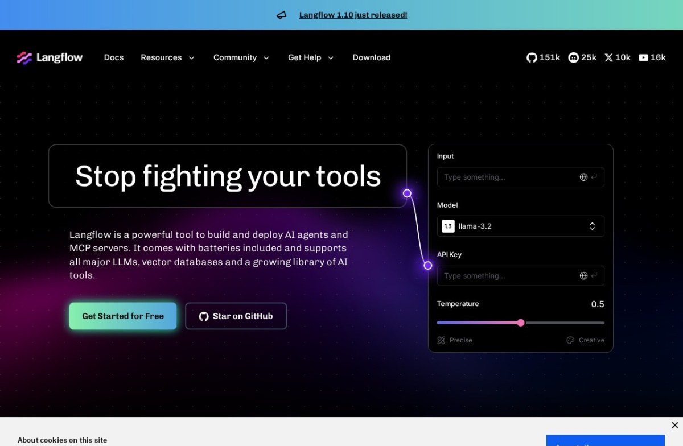Click the upper purple connector node
This screenshot has height=446, width=683.
[407, 193]
